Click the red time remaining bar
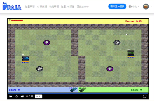The image size is (154, 101). [x=17, y=20]
